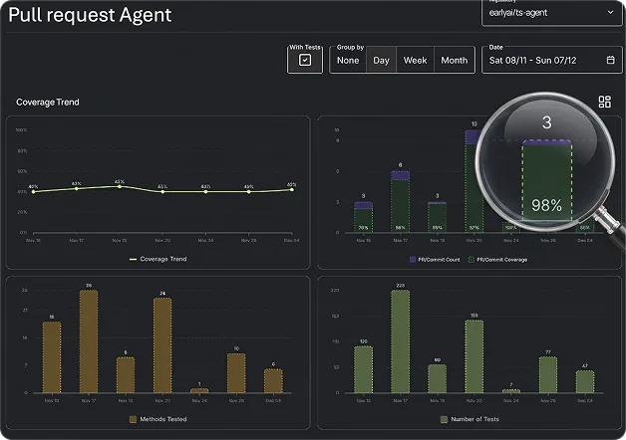The width and height of the screenshot is (626, 440).
Task: Click the tallest Number of Tests bar
Action: click(x=401, y=341)
